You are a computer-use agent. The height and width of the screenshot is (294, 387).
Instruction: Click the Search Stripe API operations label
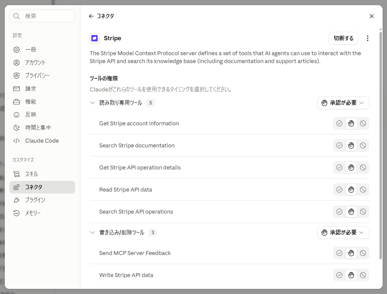136,212
